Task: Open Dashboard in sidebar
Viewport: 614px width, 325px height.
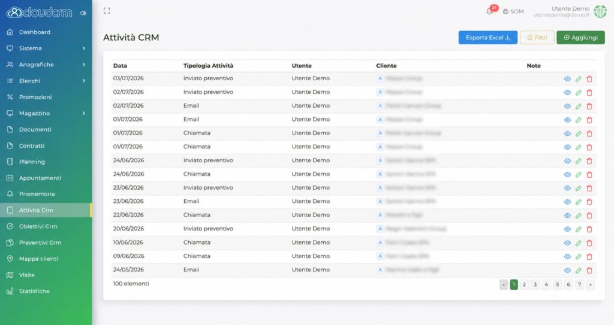Action: (x=46, y=32)
